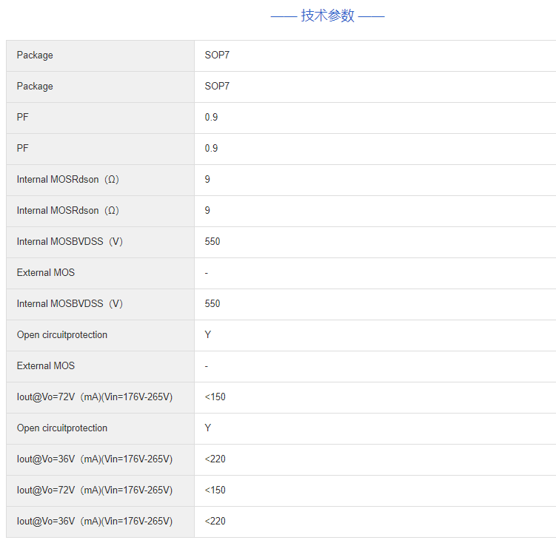This screenshot has width=556, height=543.
Task: Select the first Open circuitprotection label
Action: click(x=62, y=335)
